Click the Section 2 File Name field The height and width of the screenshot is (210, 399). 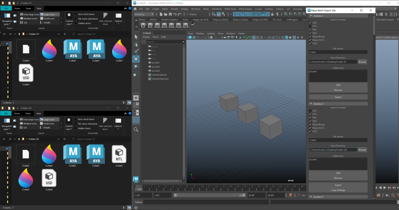338,140
